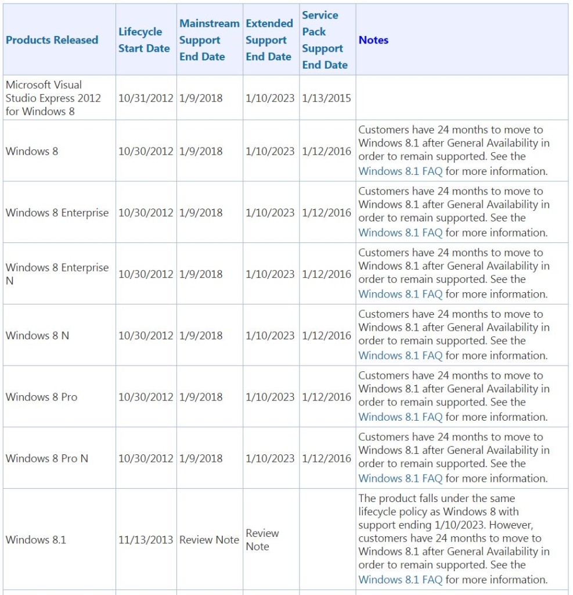Select the 10/31/2012 lifecycle start date
The image size is (573, 595).
click(146, 98)
